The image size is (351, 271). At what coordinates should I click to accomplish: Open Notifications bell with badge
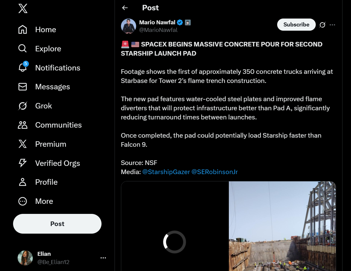23,67
